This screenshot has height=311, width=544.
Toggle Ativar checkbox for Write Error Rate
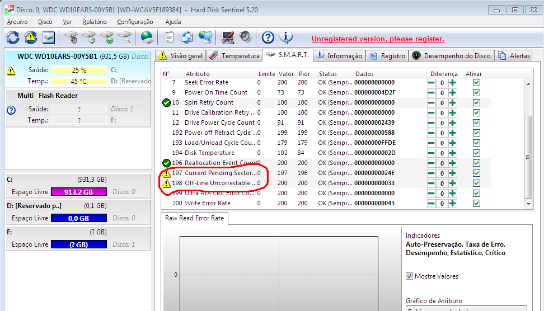pyautogui.click(x=476, y=203)
